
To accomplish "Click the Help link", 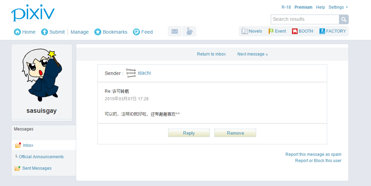I will pyautogui.click(x=321, y=7).
